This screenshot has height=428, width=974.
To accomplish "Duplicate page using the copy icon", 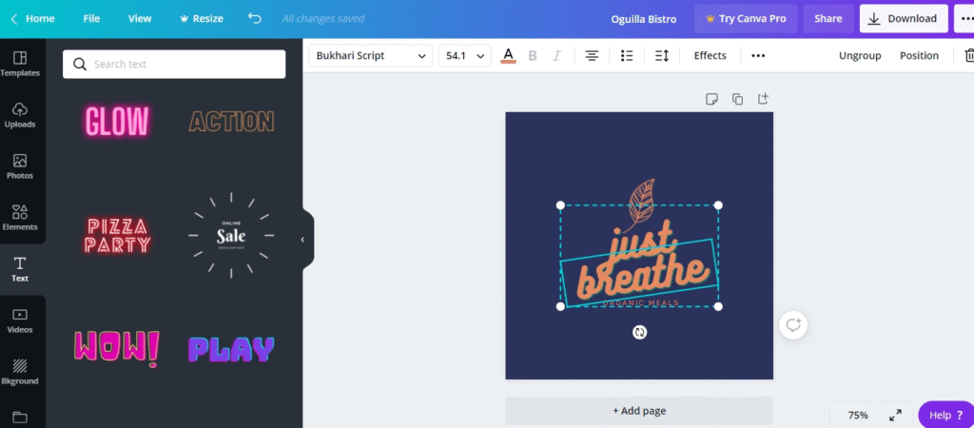I will (x=737, y=99).
